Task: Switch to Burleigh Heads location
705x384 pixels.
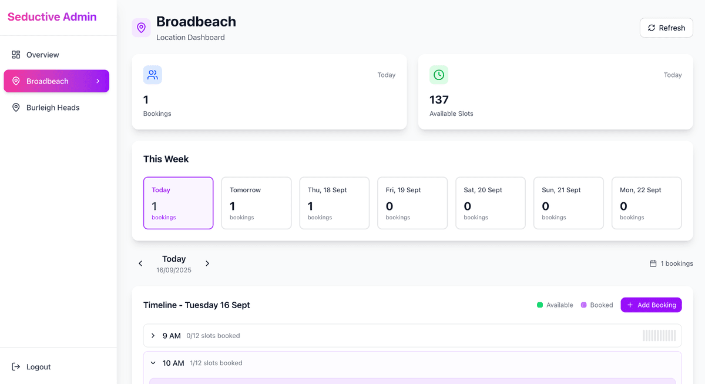Action: 52,107
